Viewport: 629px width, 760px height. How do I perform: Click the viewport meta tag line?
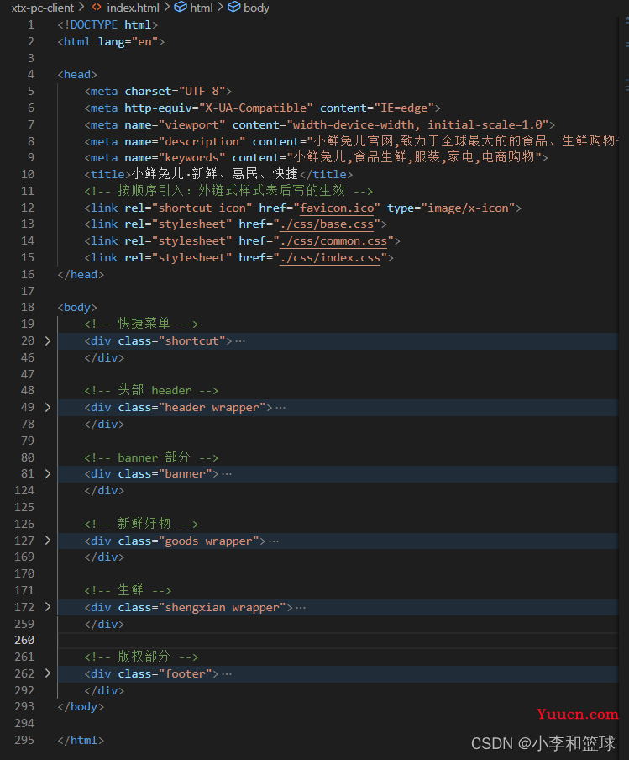320,124
